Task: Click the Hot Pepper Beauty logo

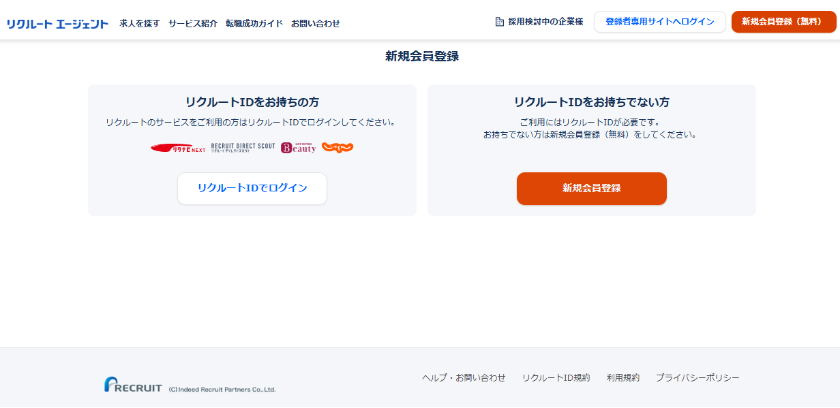Action: click(299, 147)
